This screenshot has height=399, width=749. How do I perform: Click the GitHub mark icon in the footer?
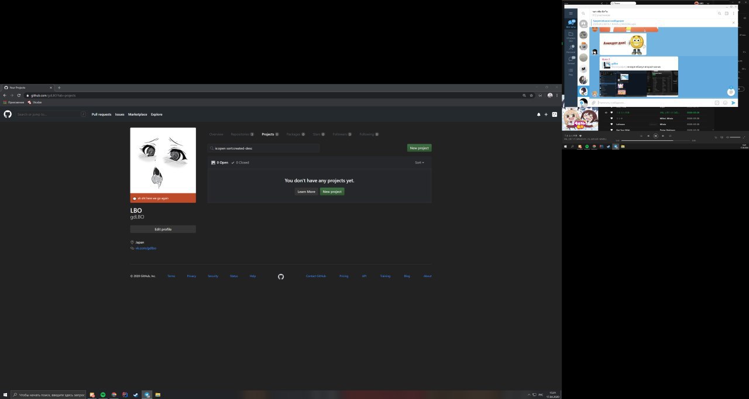pyautogui.click(x=281, y=276)
